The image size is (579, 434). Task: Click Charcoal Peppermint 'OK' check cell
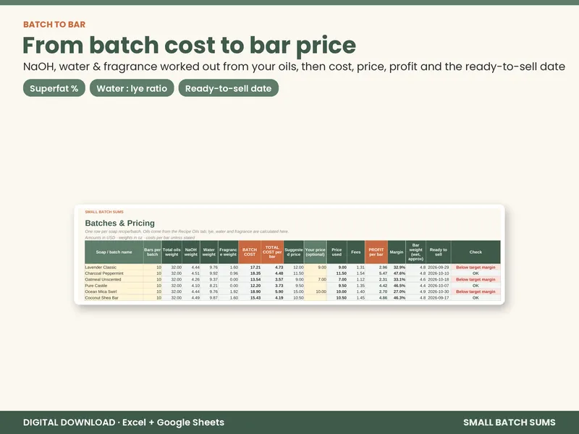(476, 273)
